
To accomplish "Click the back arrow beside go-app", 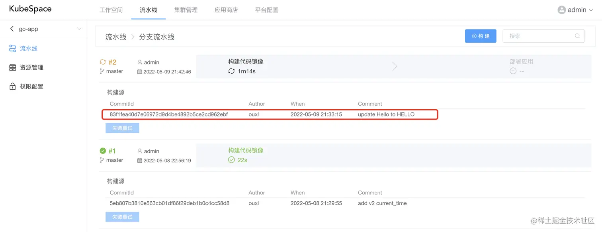I will pyautogui.click(x=12, y=29).
